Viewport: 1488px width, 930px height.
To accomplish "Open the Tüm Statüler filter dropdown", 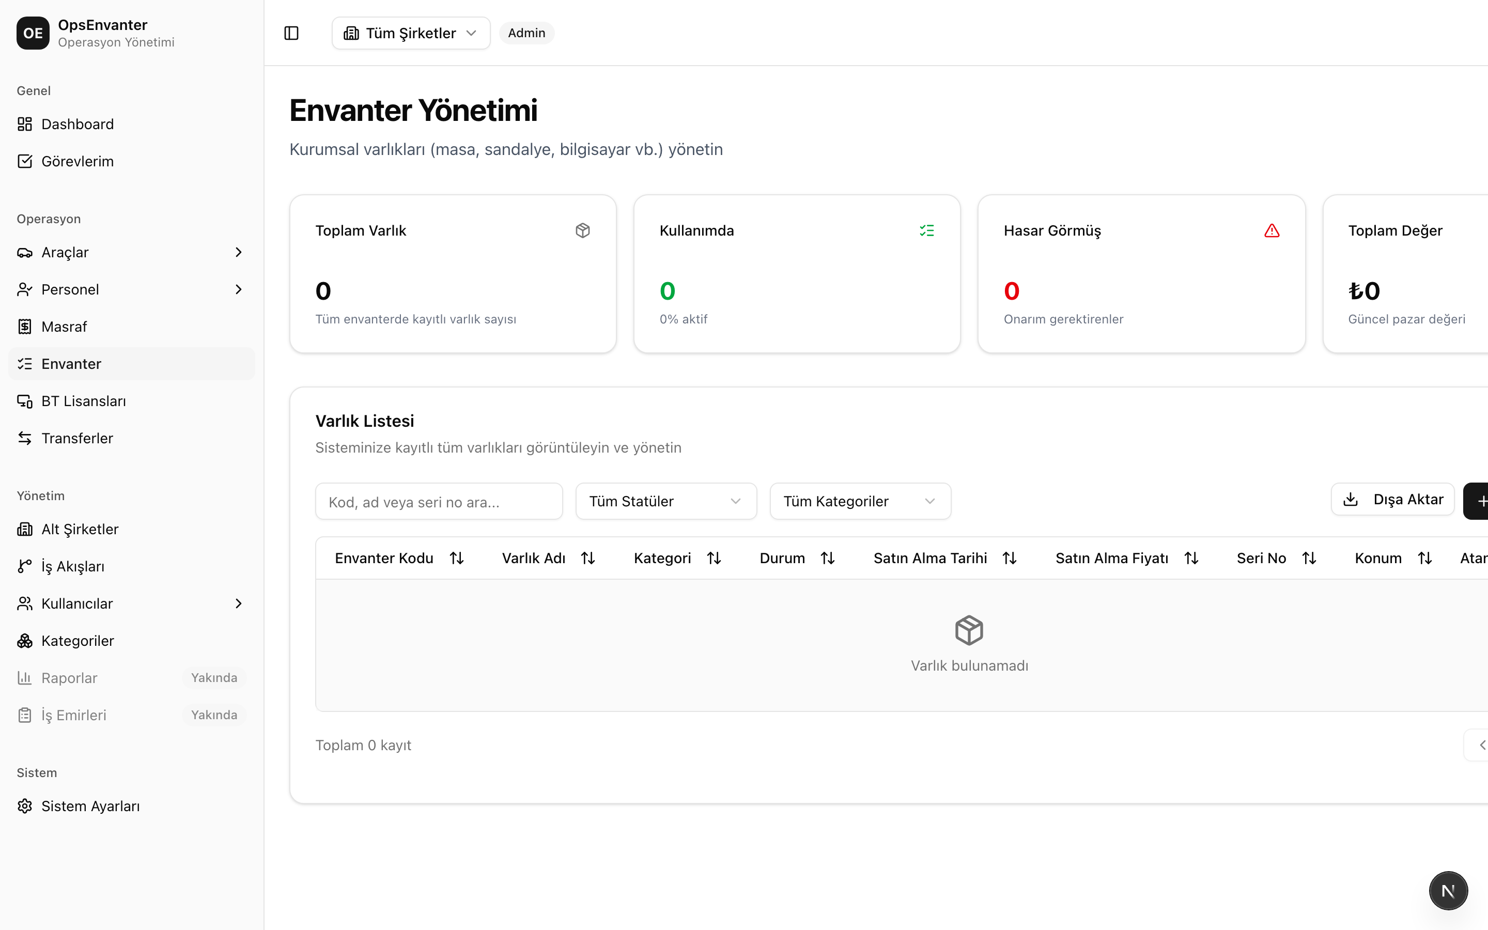I will click(x=666, y=501).
